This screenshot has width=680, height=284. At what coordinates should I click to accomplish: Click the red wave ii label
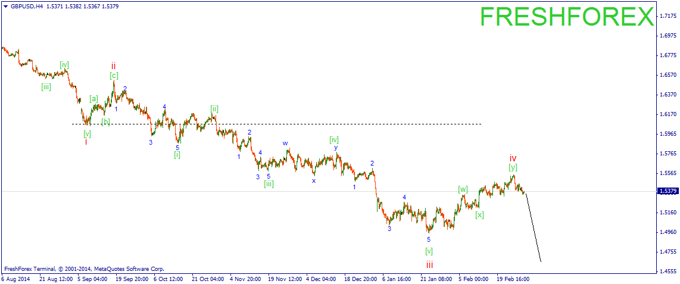point(113,65)
